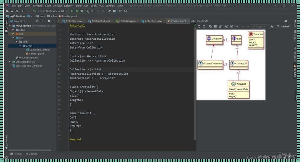This screenshot has width=300, height=162.
Task: Click the myCollection breadcrumb
Action: (15, 16)
